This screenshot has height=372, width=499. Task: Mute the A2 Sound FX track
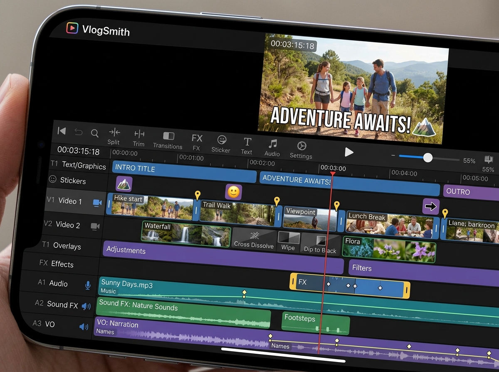[86, 306]
